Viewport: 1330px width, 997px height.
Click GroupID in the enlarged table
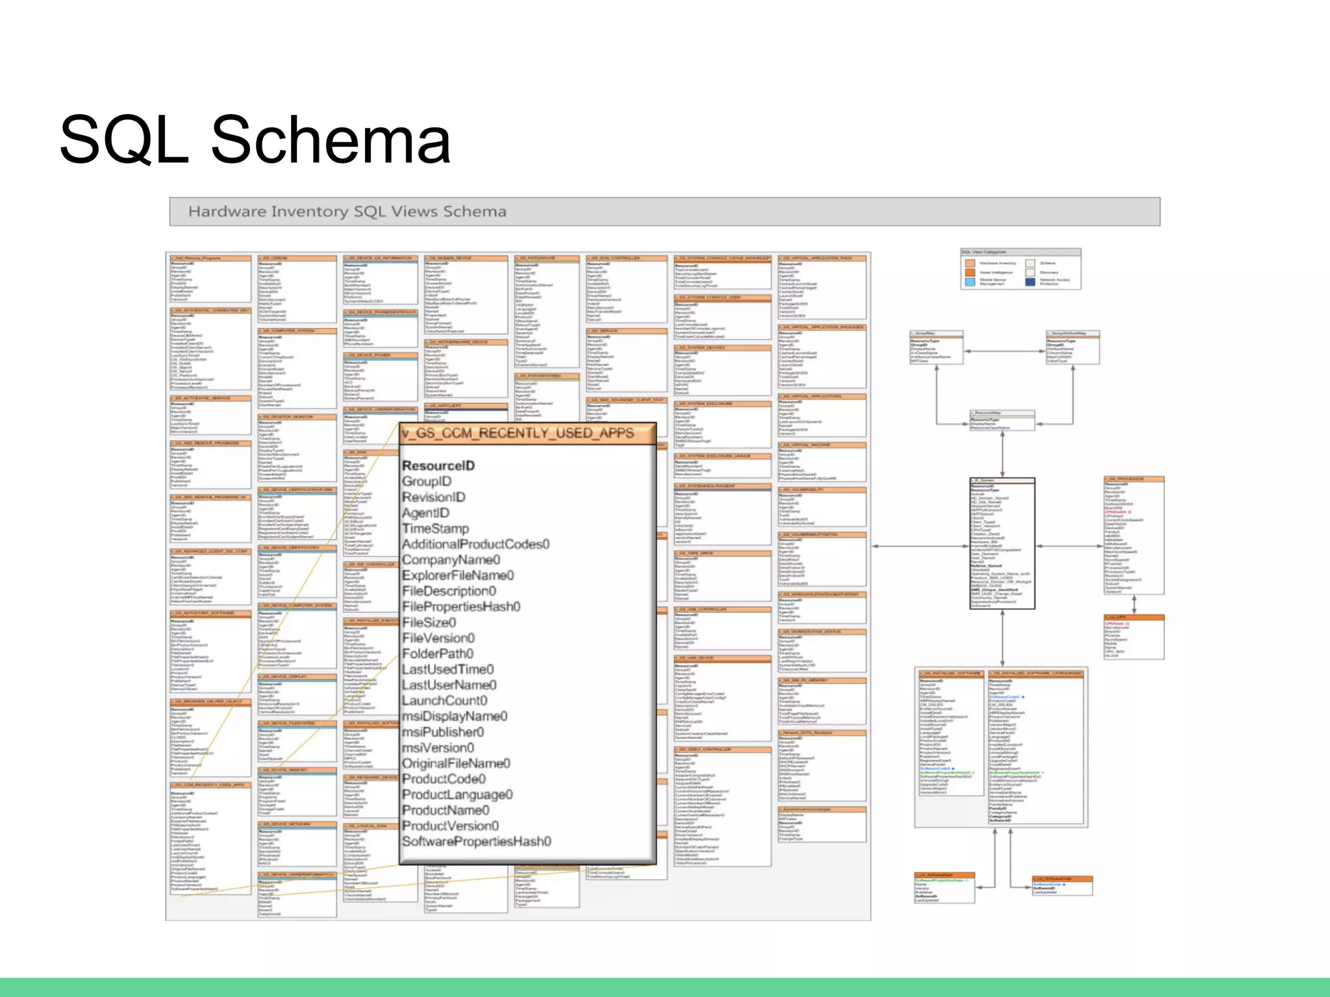[x=427, y=481]
